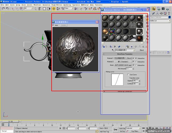Click Use Pivot Point Center icon
Viewport: 172px width, 133px height.
click(x=76, y=9)
